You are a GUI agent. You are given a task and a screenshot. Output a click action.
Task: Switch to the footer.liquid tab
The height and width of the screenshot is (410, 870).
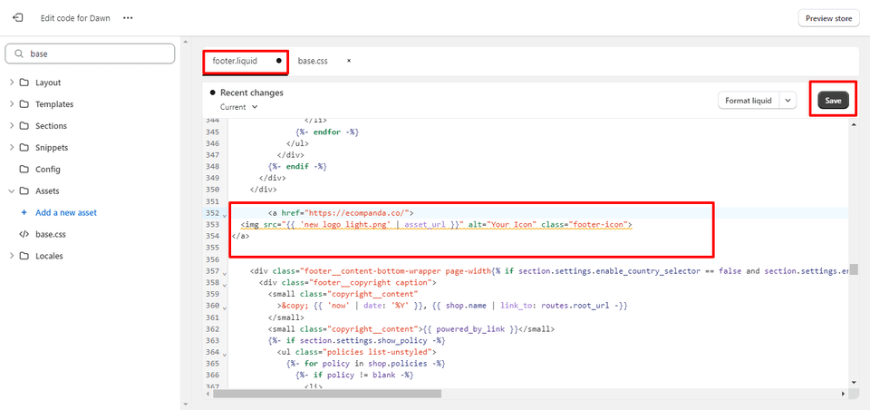[x=235, y=61]
